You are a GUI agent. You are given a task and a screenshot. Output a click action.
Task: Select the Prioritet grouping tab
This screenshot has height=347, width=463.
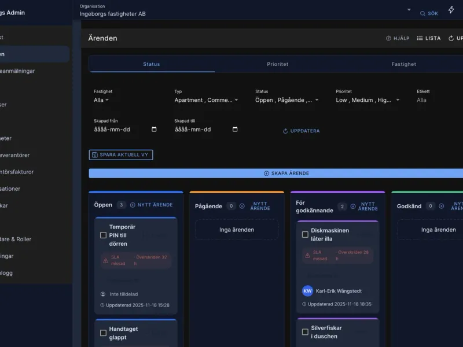point(278,64)
